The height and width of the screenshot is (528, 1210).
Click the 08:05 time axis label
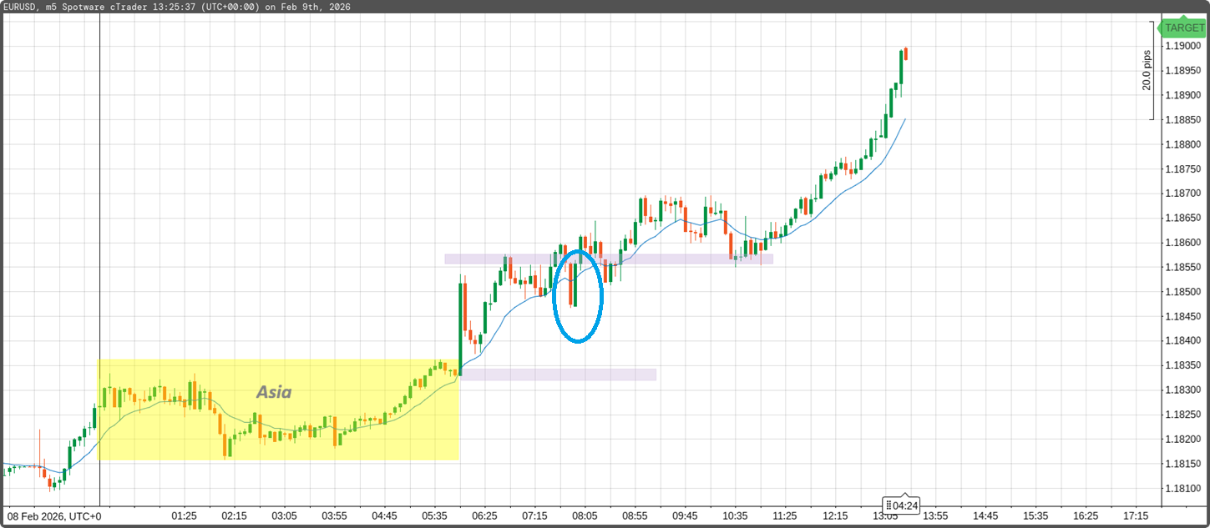pyautogui.click(x=585, y=515)
